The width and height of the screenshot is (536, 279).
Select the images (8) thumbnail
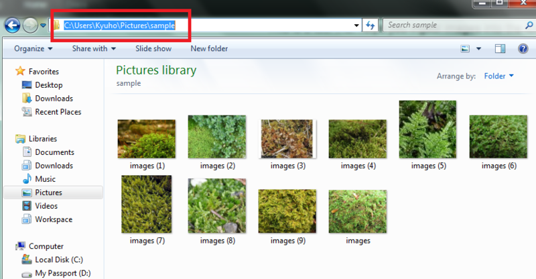[217, 206]
